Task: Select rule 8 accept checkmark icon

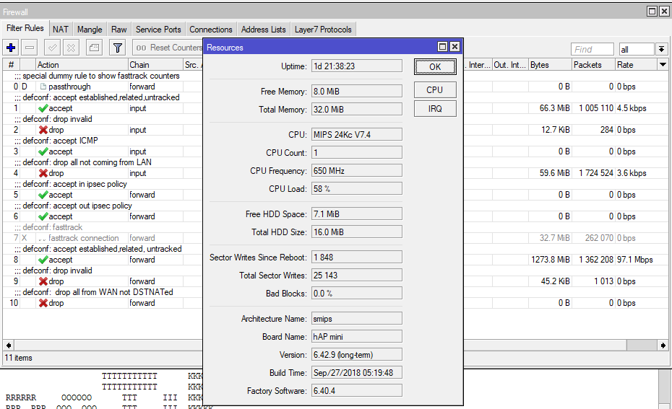Action: tap(43, 260)
